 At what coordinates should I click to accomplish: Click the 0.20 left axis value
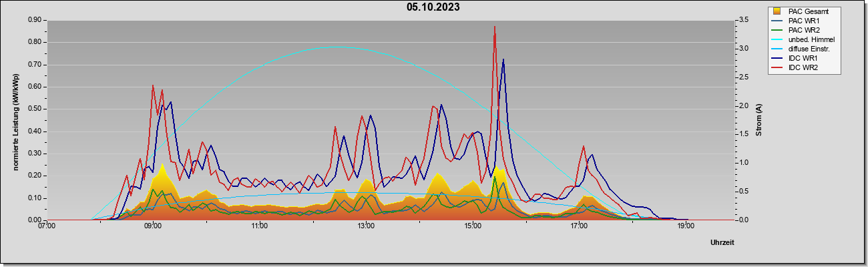click(35, 176)
